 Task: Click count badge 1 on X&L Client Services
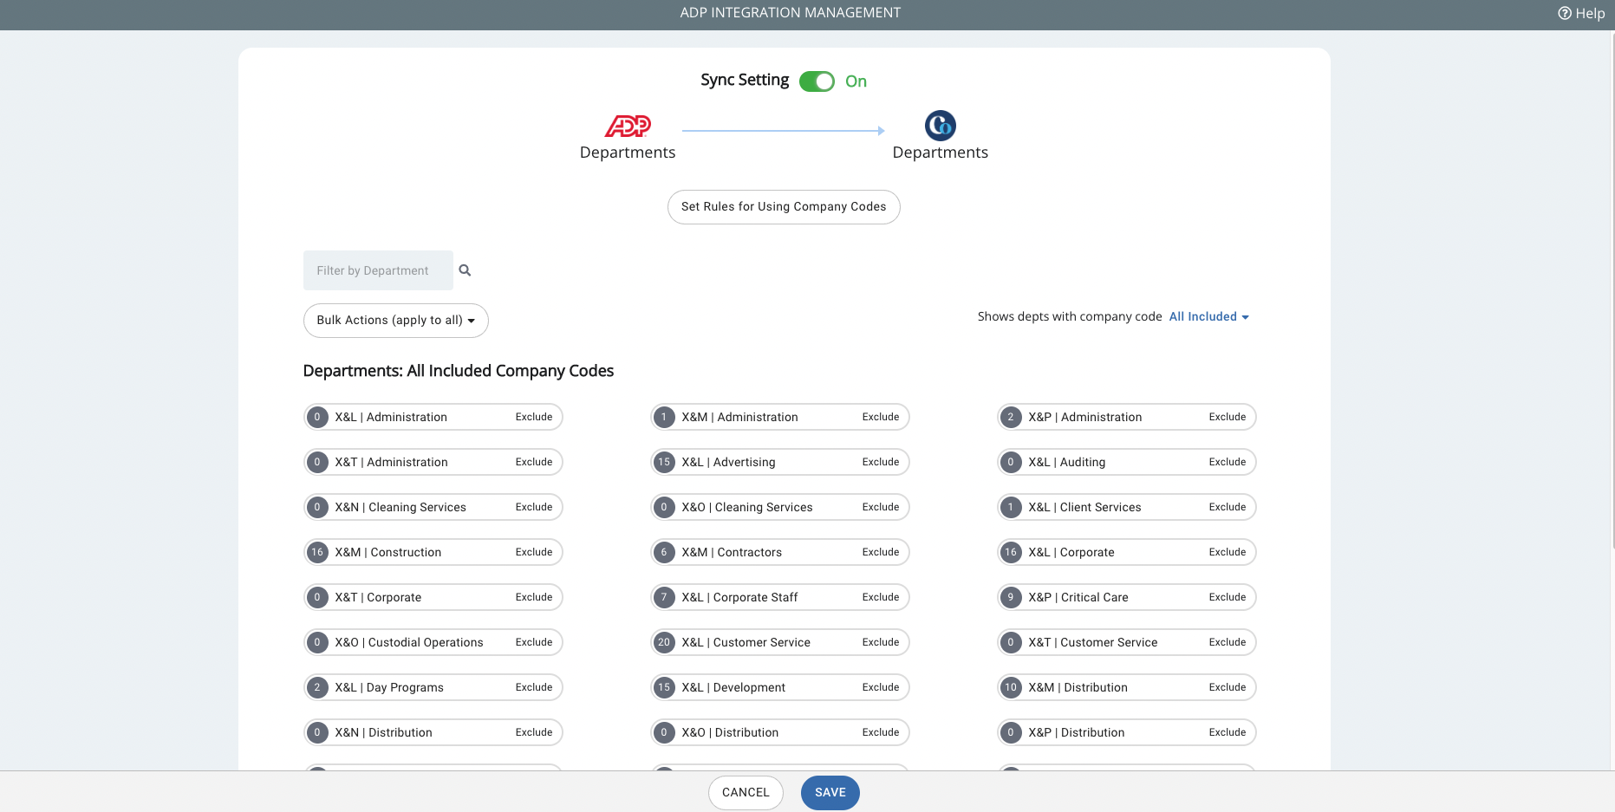pyautogui.click(x=1011, y=507)
